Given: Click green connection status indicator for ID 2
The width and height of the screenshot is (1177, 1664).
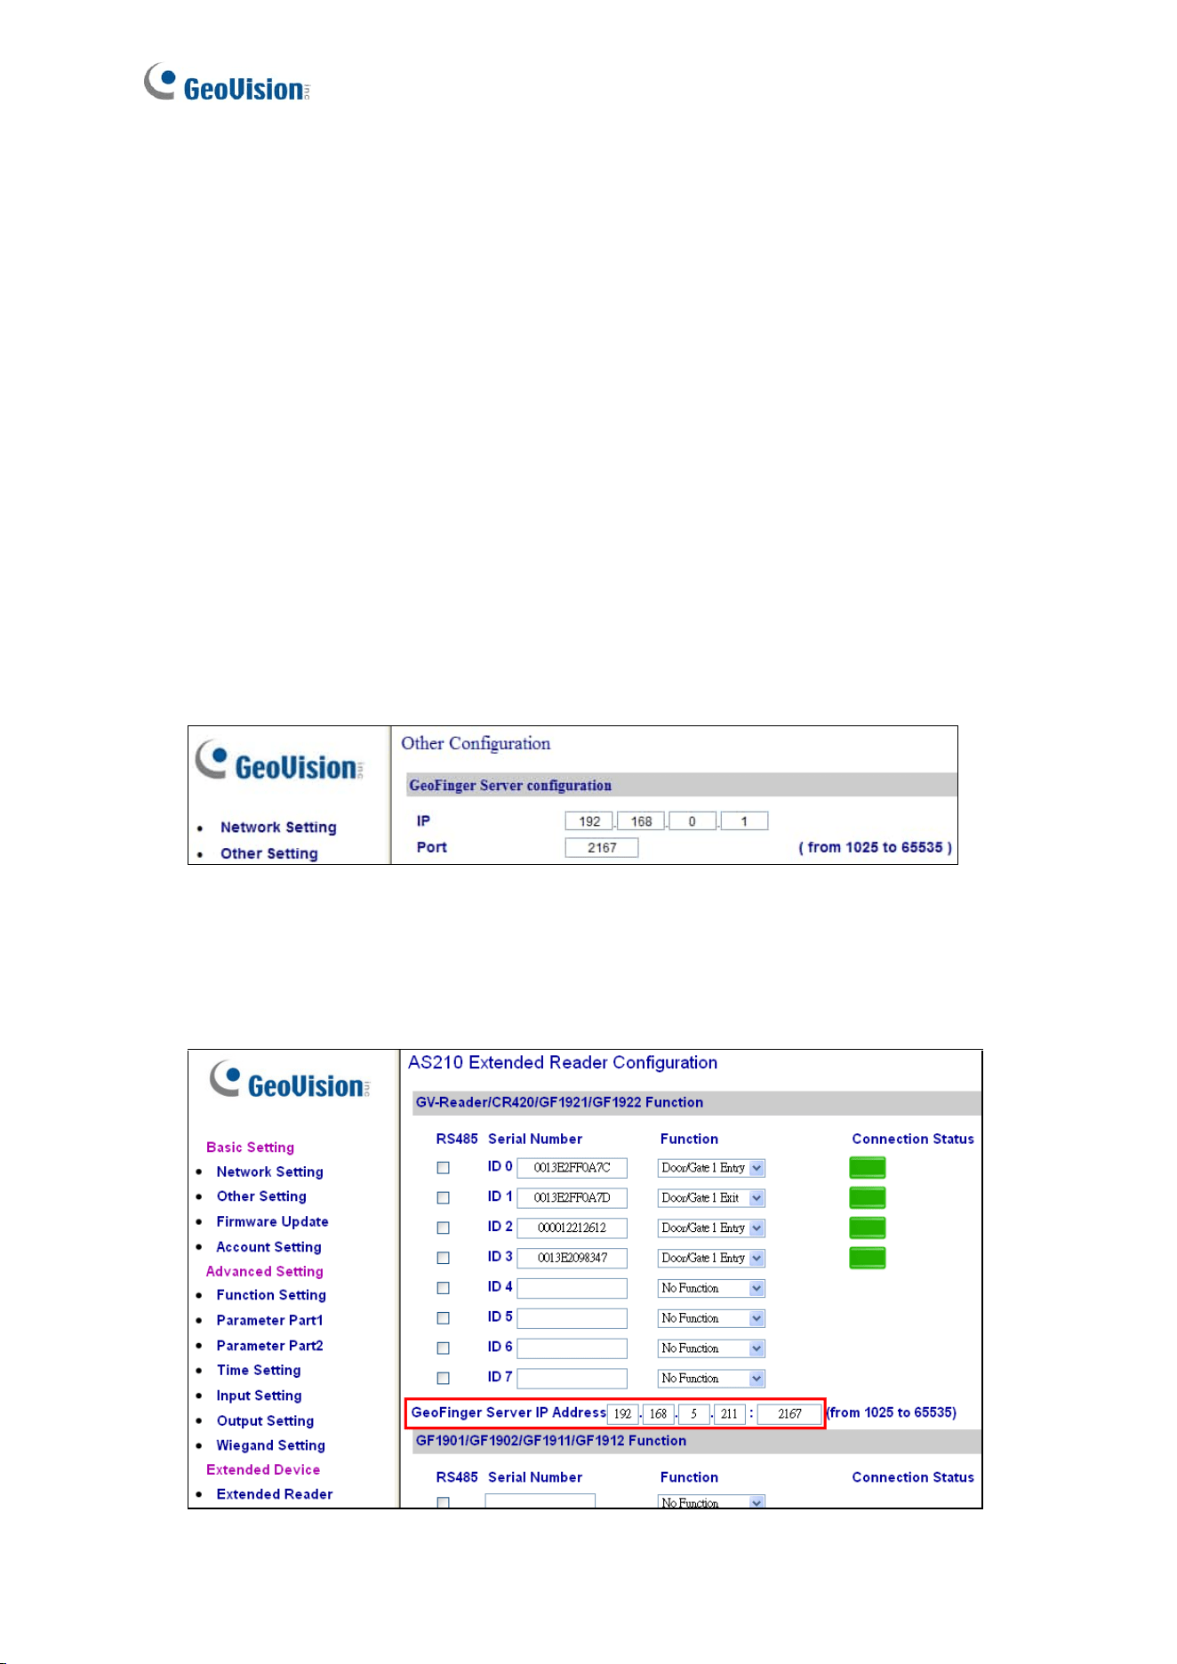Looking at the screenshot, I should click(867, 1228).
